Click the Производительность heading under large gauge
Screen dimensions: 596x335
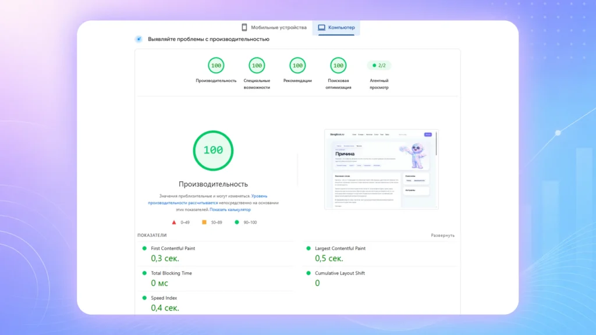[213, 184]
